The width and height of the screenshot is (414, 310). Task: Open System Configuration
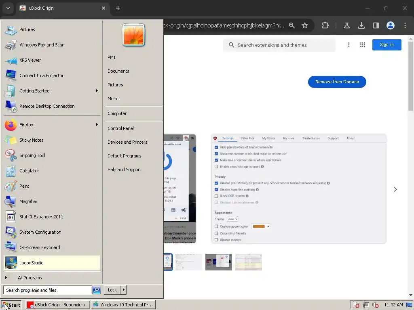[x=52, y=232]
